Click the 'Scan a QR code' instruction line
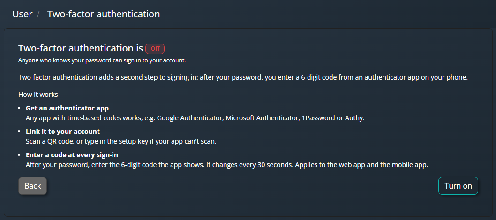The height and width of the screenshot is (220, 496). pos(121,142)
